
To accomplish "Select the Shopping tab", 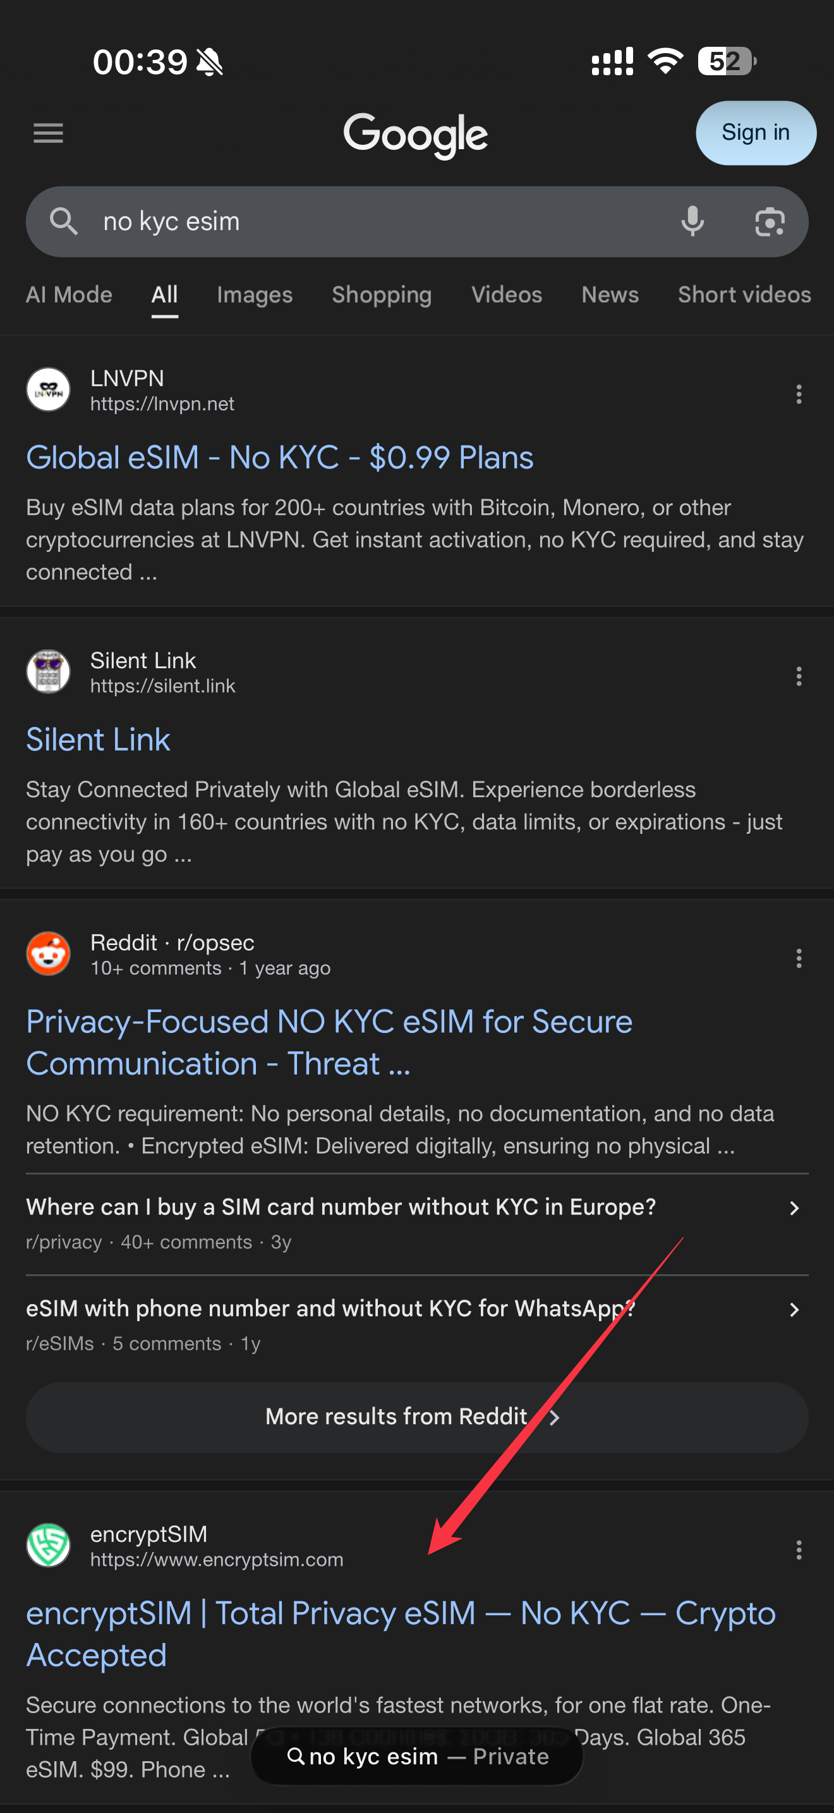I will coord(381,295).
